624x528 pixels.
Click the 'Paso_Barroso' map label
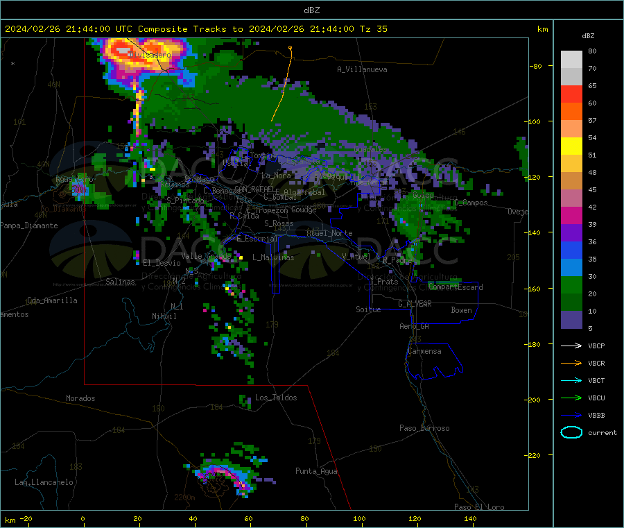[424, 428]
